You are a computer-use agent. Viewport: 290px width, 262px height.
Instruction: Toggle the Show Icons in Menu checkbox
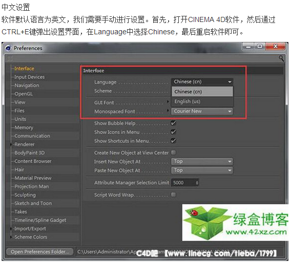click(x=174, y=132)
